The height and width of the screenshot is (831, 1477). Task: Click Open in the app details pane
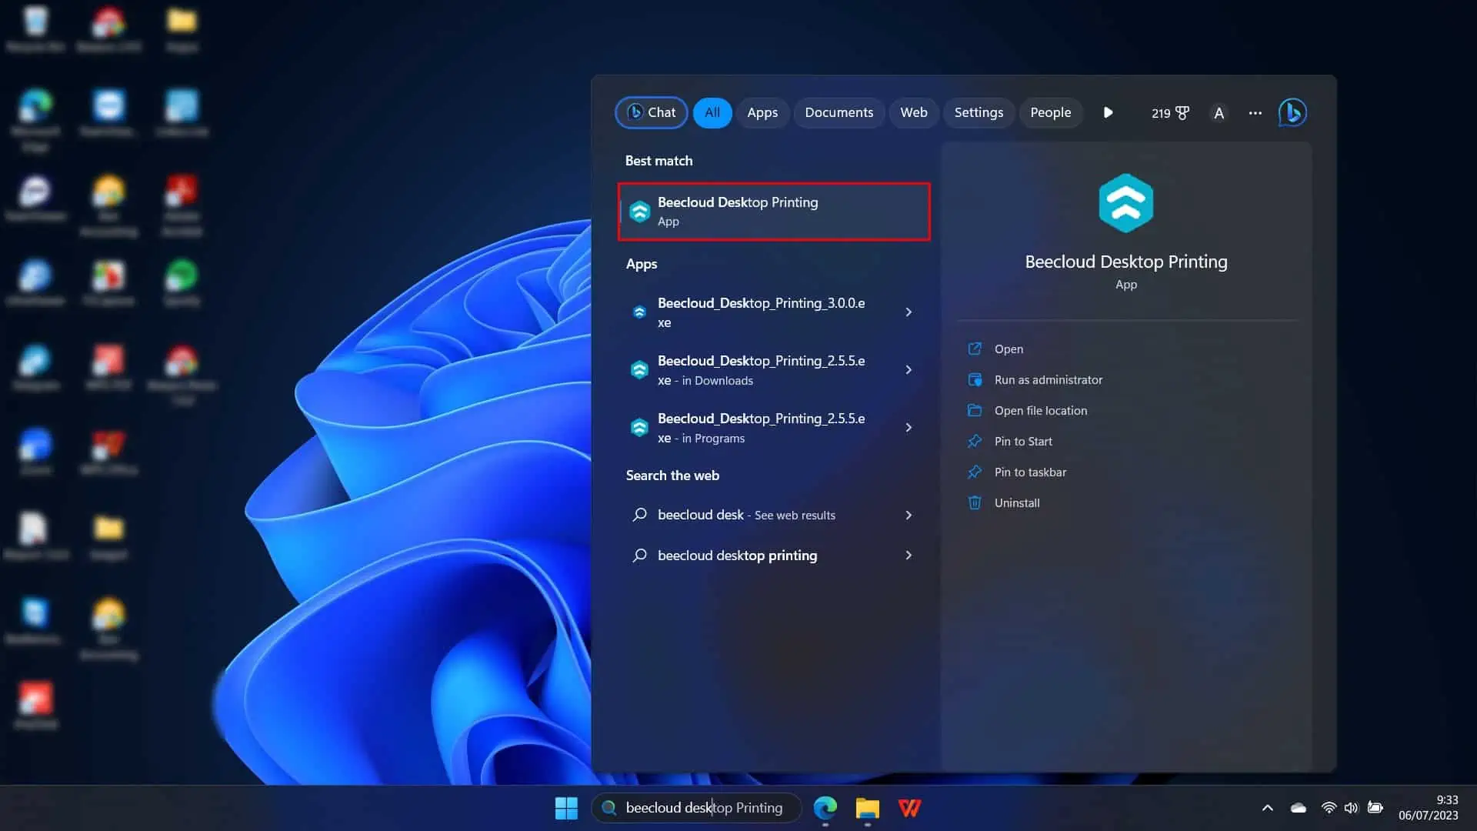1009,349
